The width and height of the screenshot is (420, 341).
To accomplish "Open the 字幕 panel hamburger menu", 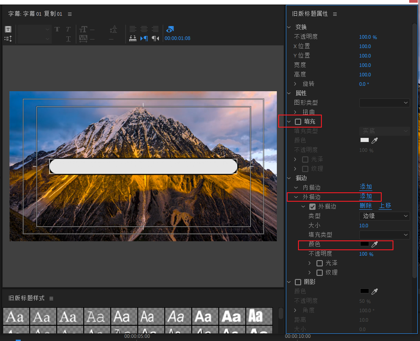I will click(69, 14).
